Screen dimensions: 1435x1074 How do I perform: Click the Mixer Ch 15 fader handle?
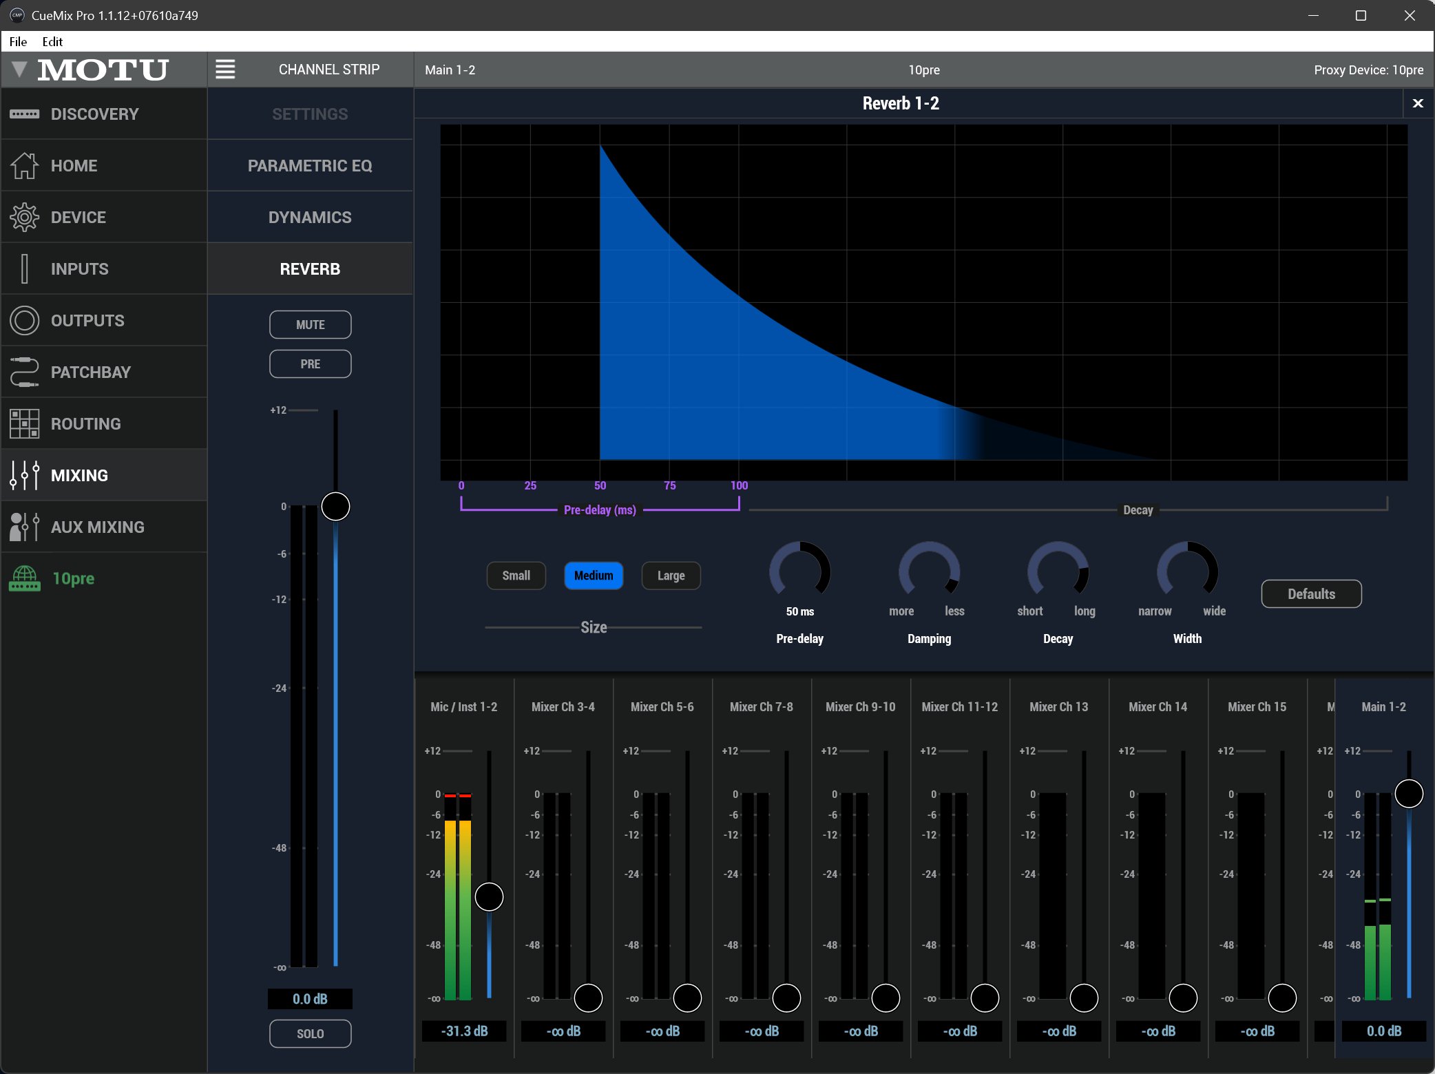pyautogui.click(x=1282, y=998)
